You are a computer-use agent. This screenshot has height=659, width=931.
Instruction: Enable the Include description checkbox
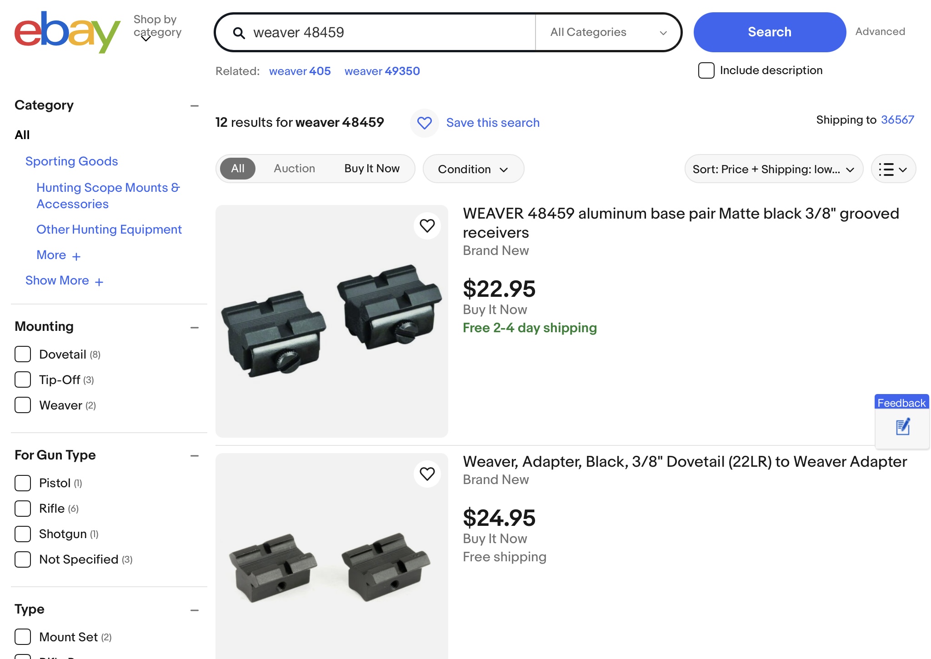[x=706, y=70]
